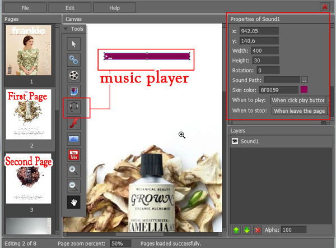Toggle visibility eye of Sound1 layer

[x=235, y=141]
